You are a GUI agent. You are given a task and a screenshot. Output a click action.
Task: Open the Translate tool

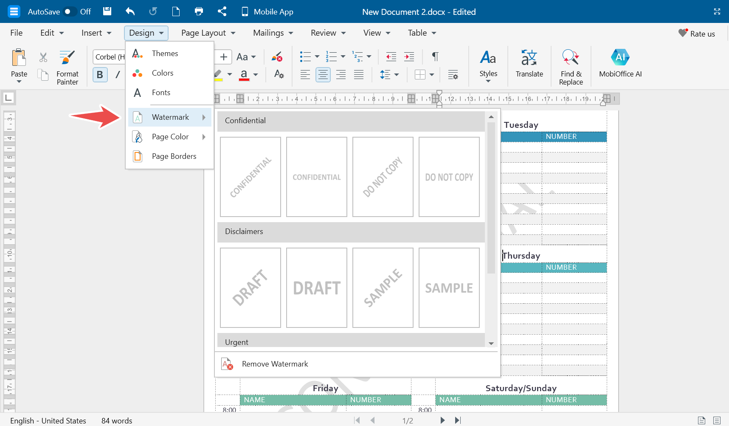pos(529,64)
